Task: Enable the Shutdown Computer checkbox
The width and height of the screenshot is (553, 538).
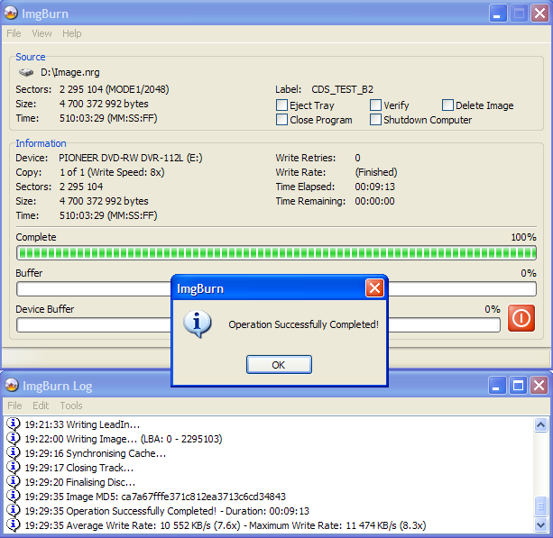Action: coord(375,120)
